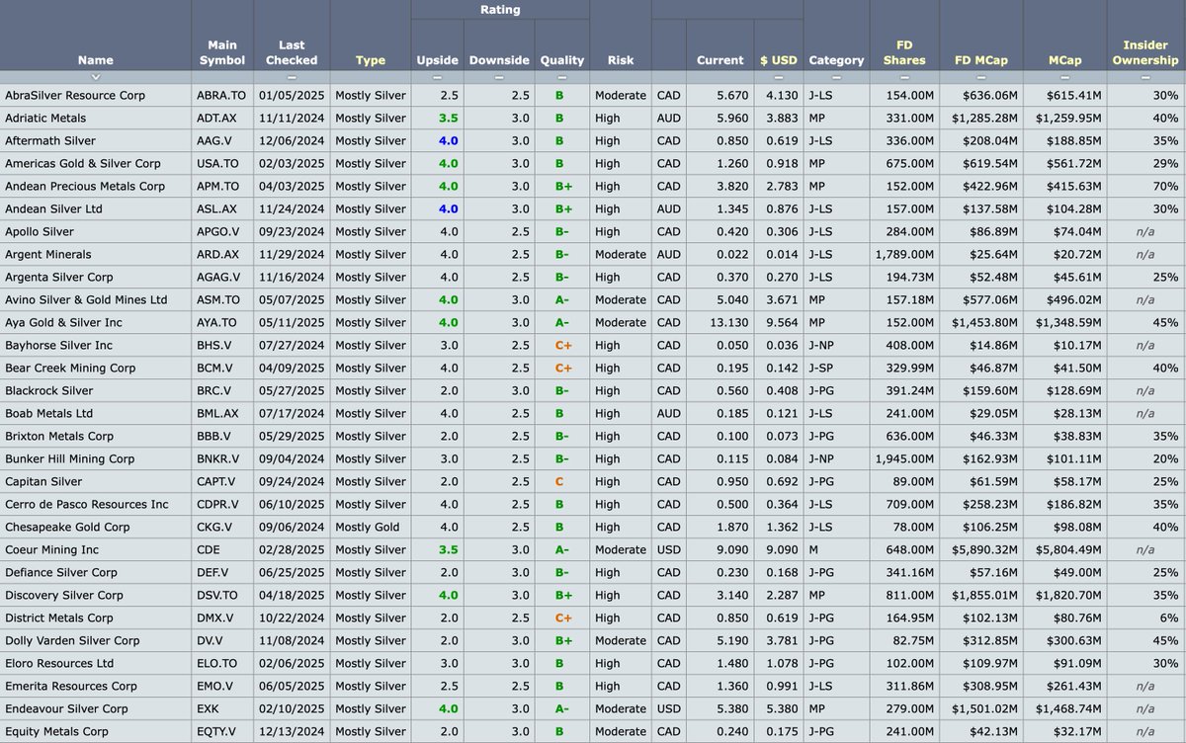Image resolution: width=1186 pixels, height=743 pixels.
Task: Open the filter dropdown under the Name header
Action: [95, 77]
